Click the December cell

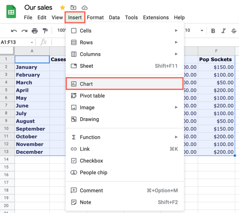(x=32, y=152)
